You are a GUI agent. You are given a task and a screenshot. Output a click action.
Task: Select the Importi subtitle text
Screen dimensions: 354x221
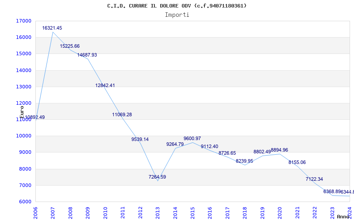(177, 15)
